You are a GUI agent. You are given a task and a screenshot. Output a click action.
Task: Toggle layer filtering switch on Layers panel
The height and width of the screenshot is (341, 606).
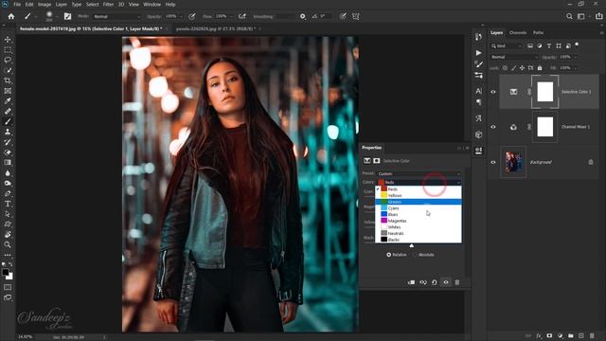tap(577, 45)
